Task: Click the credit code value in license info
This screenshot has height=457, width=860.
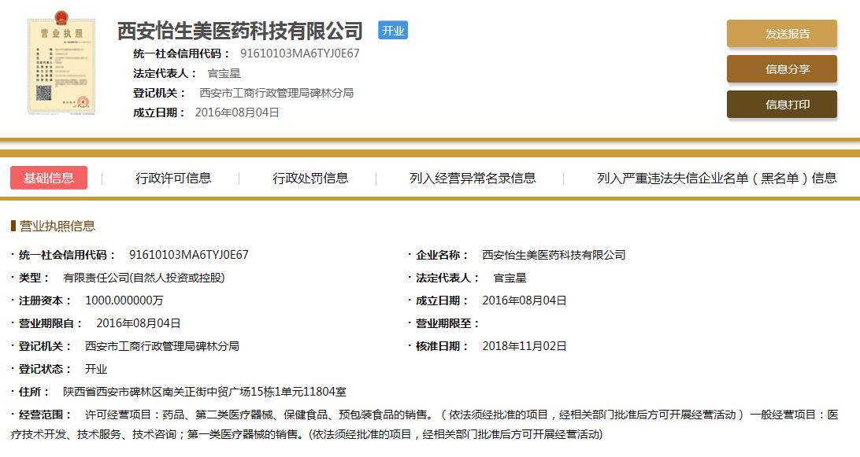Action: click(x=189, y=255)
